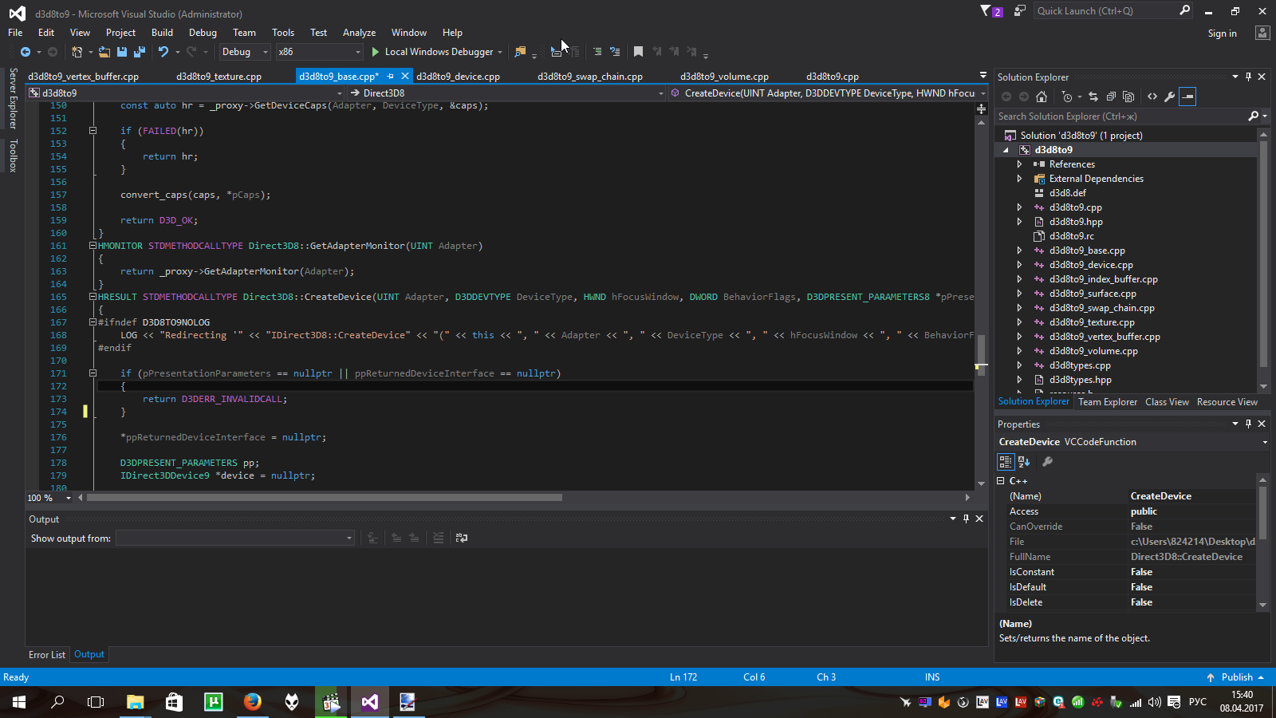Click Home icon in Solution Explorer
1276x718 pixels.
click(1041, 97)
